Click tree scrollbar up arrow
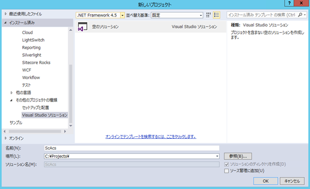This screenshot has width=310, height=189. pos(71,30)
